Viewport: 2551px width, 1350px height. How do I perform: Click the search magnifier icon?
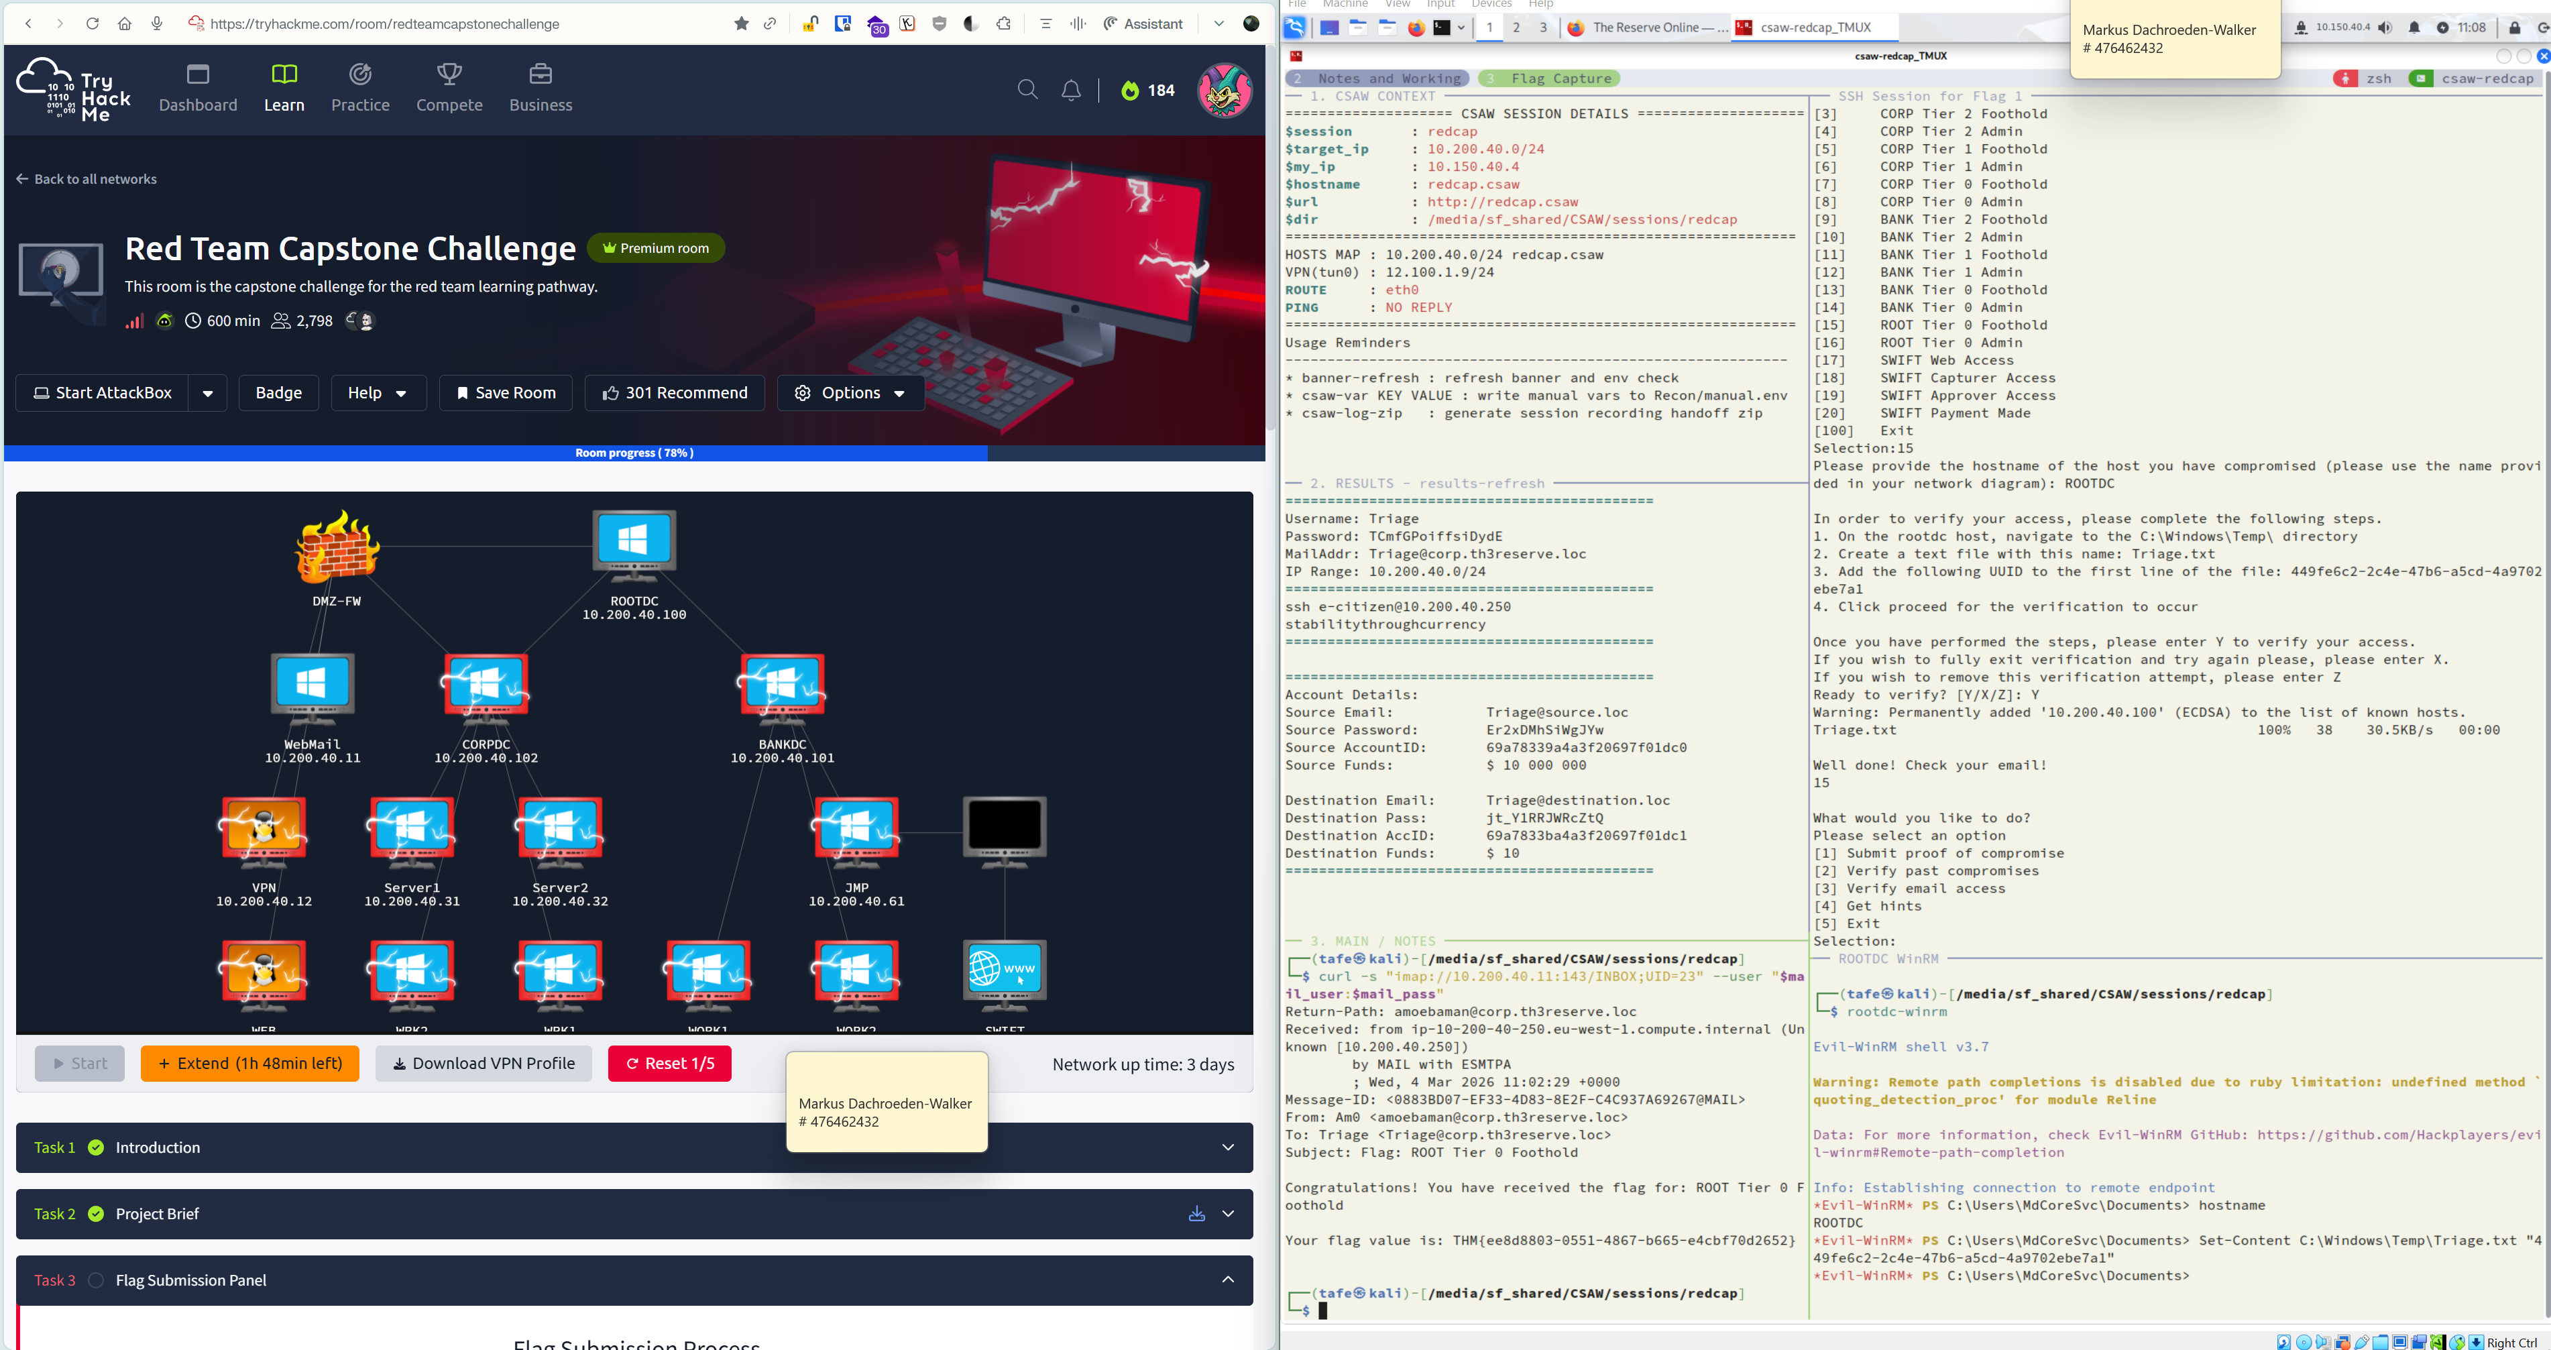click(1027, 90)
